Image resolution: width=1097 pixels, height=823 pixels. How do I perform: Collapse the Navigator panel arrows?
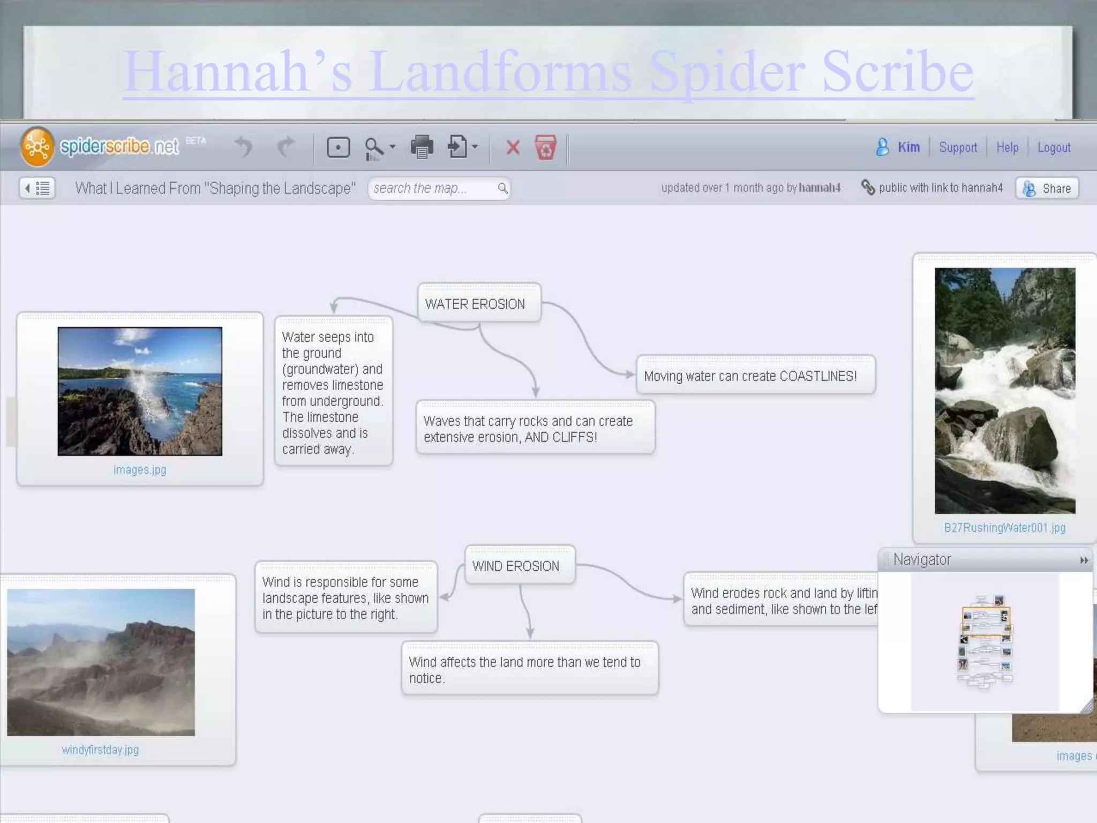[1084, 560]
